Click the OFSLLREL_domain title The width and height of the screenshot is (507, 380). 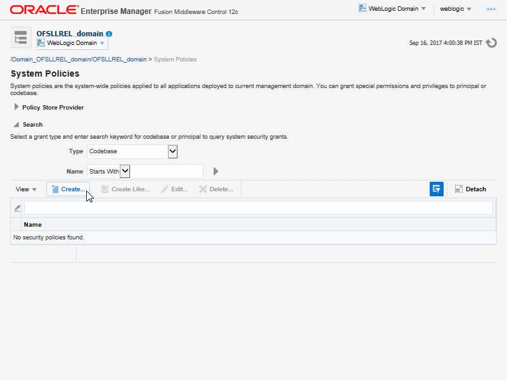[70, 34]
